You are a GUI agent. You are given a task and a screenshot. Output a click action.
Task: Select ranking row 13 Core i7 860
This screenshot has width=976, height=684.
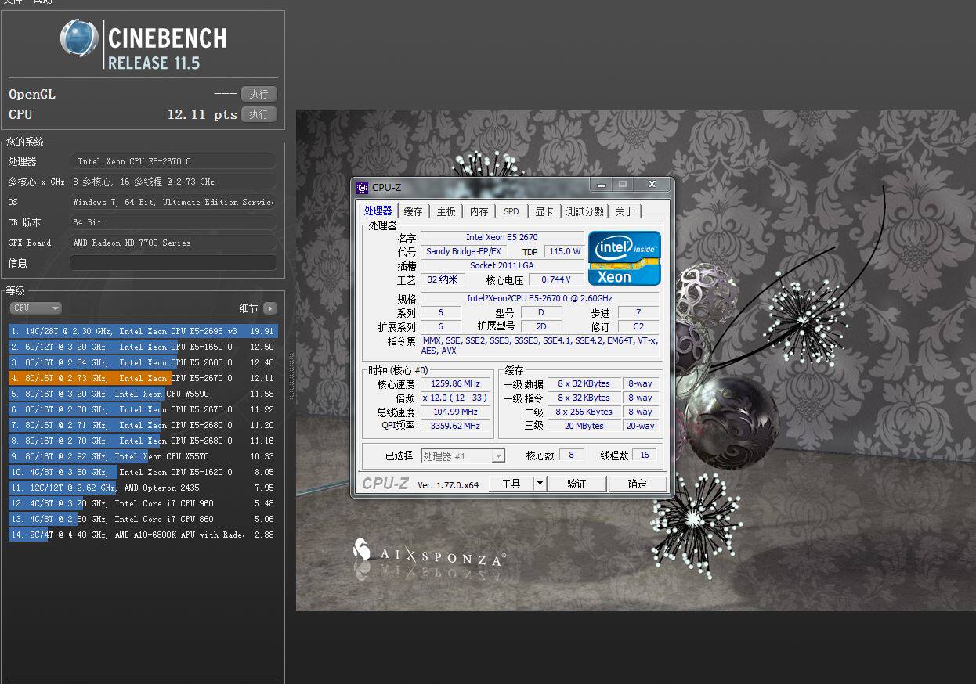coord(143,519)
